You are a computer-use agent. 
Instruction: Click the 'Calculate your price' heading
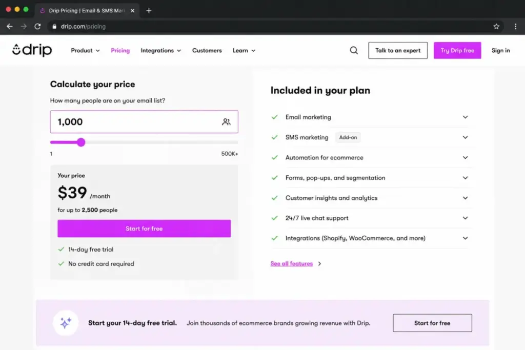pos(92,85)
